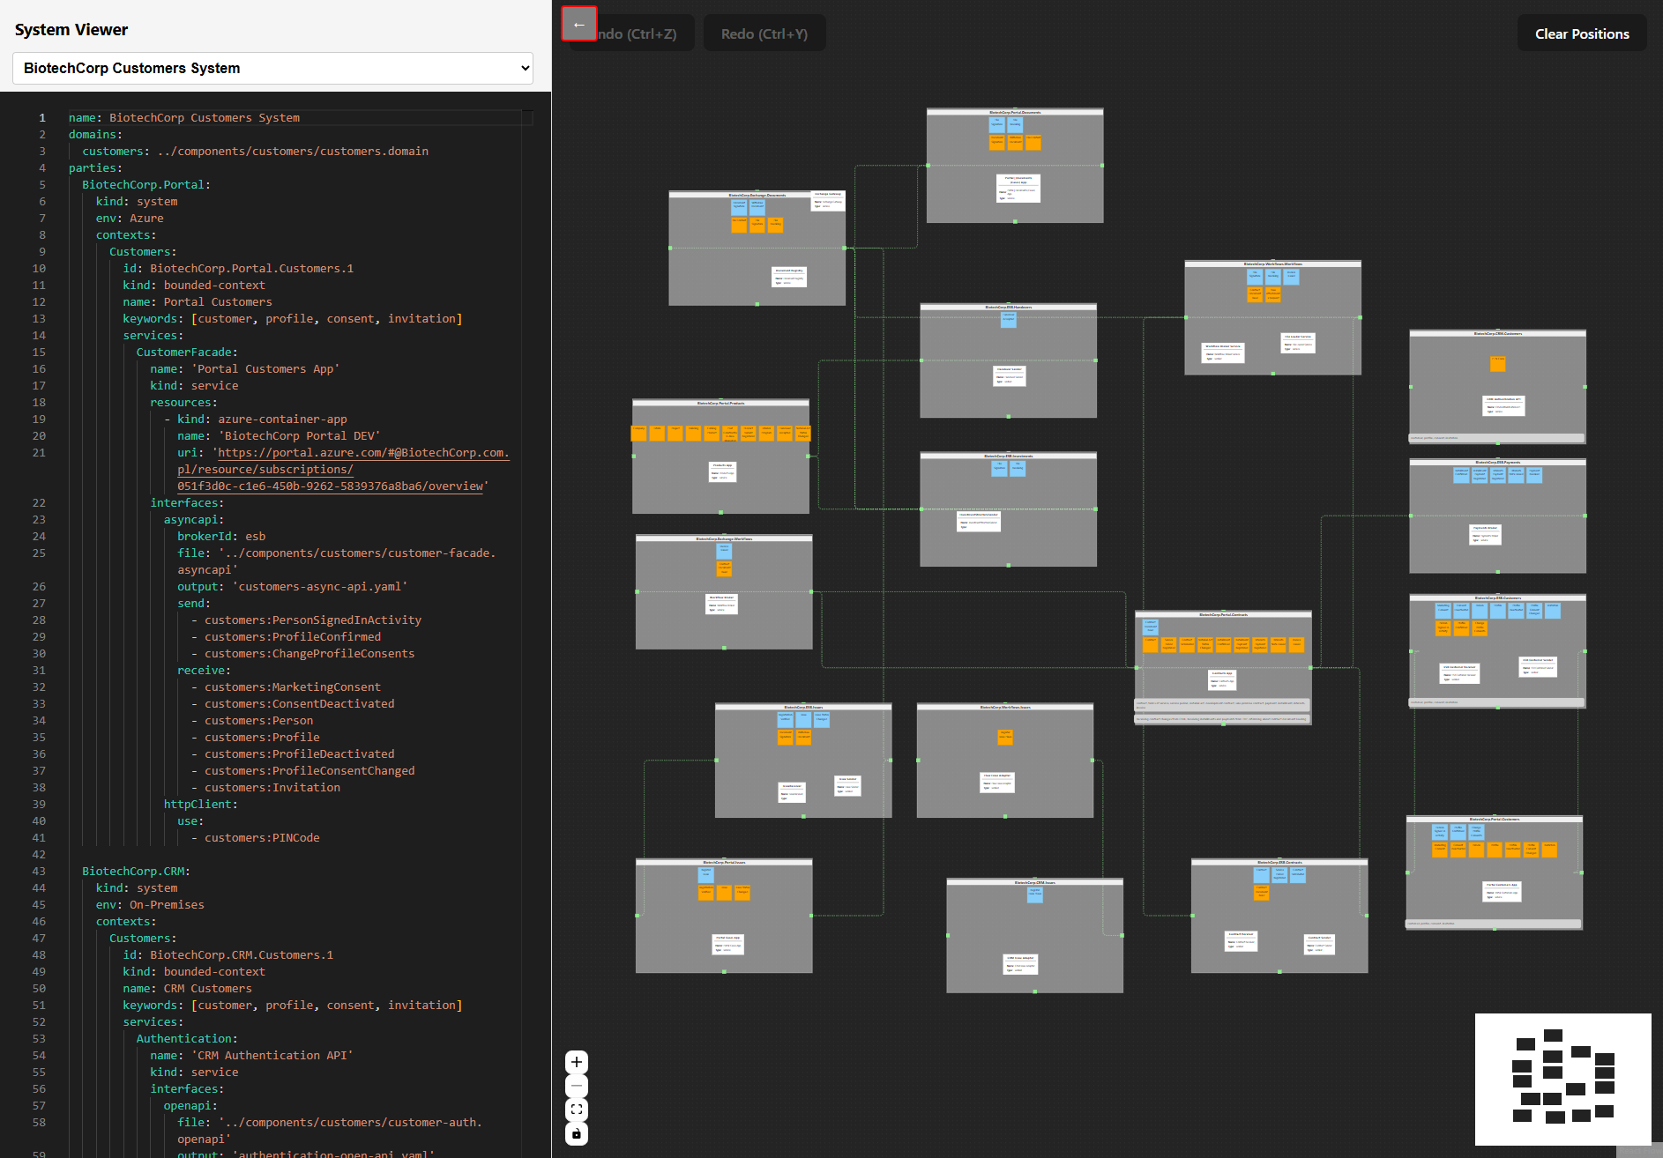
Task: Click the fit view control
Action: 576,1110
